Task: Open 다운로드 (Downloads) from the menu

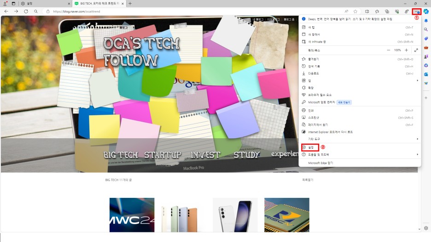Action: tap(360, 73)
